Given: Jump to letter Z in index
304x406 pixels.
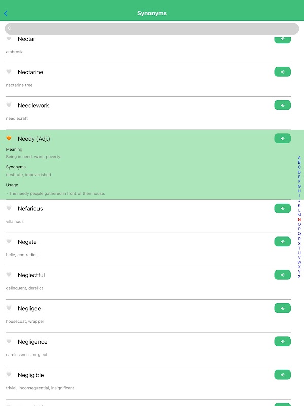Looking at the screenshot, I should 299,277.
